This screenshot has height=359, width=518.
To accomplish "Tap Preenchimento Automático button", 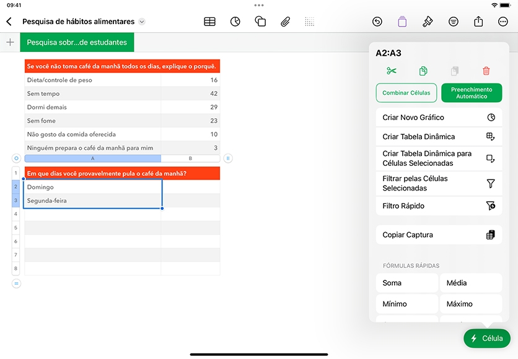I will tap(472, 93).
